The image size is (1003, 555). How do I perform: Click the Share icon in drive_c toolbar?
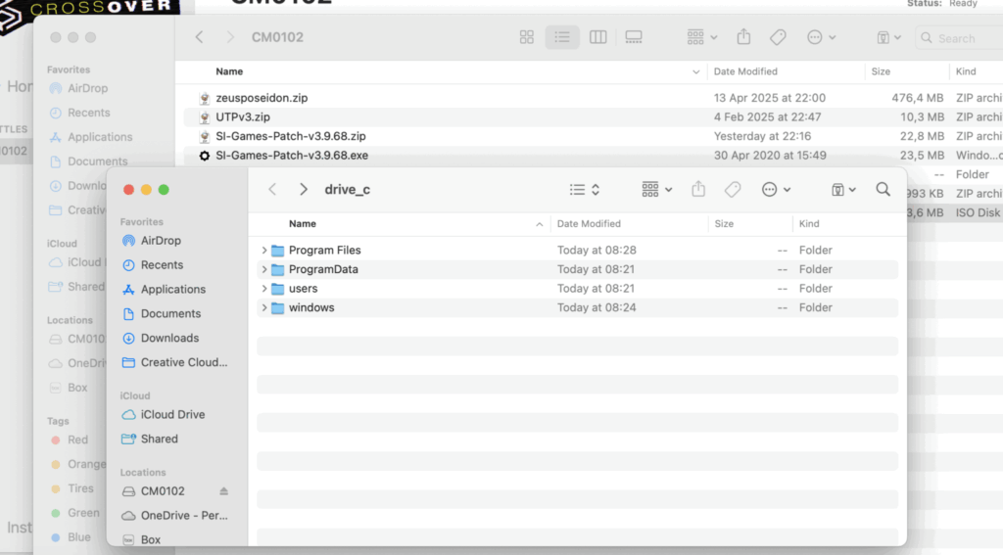tap(698, 190)
